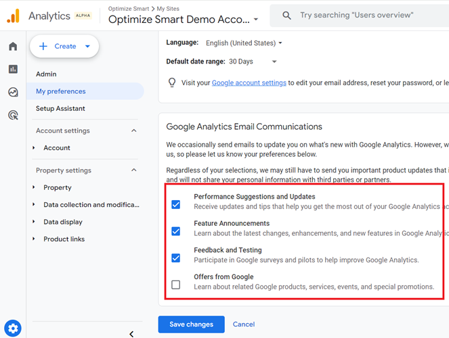Expand Data collection and modification item

tap(34, 205)
